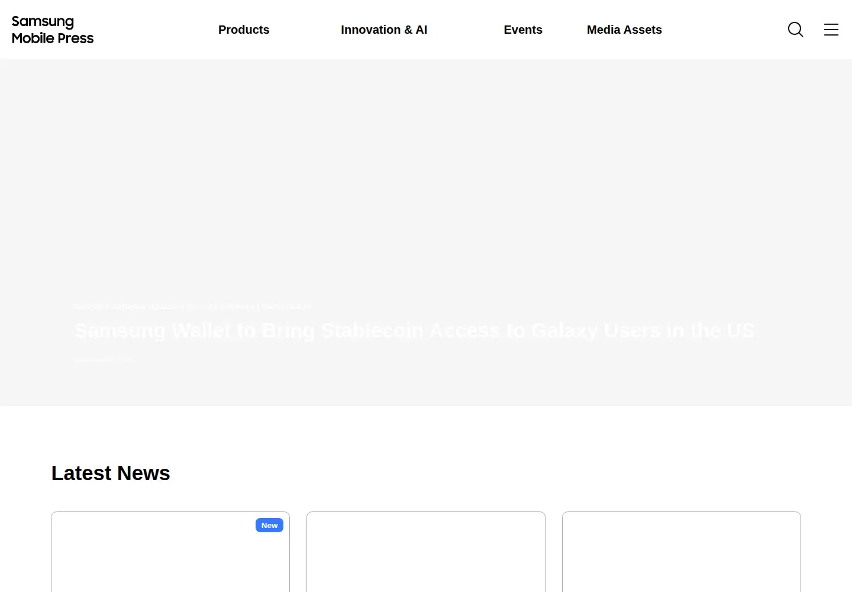The image size is (852, 592).
Task: Open the Samsung Wallet Stablecoin headline
Action: pos(415,330)
